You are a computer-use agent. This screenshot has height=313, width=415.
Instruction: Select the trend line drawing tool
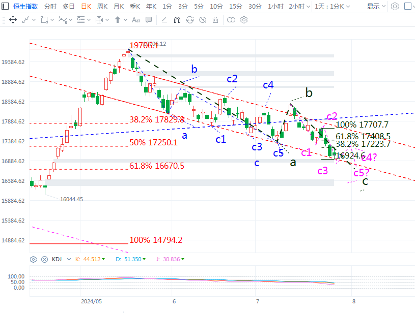25,20
